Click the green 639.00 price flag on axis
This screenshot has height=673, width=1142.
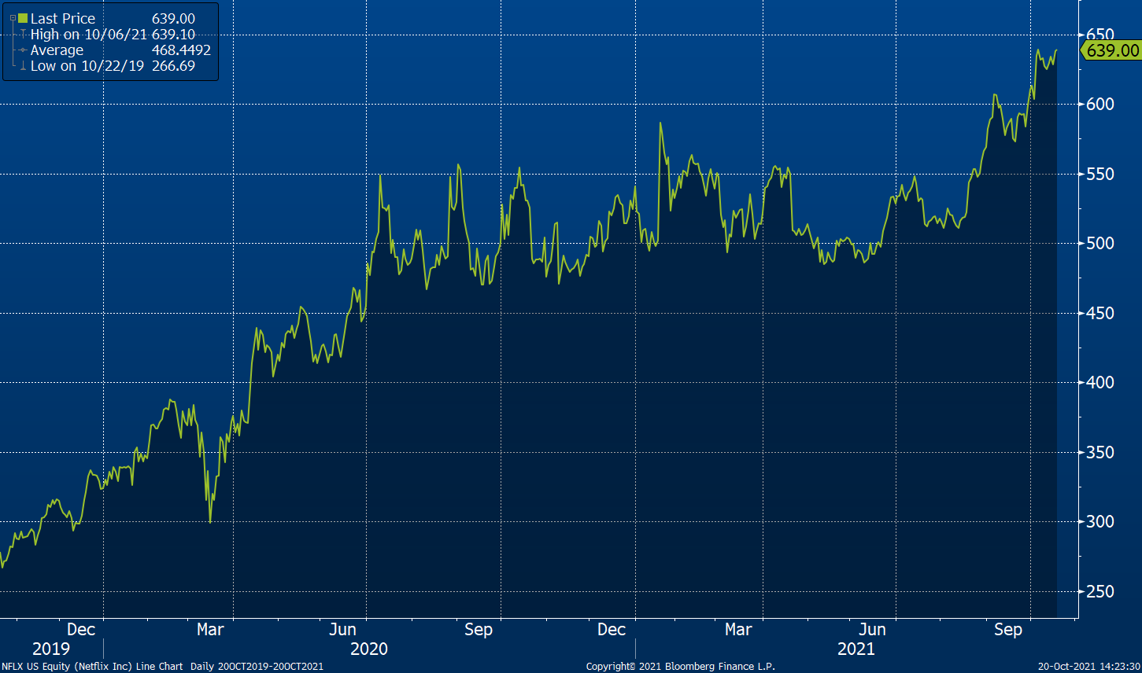click(x=1111, y=50)
